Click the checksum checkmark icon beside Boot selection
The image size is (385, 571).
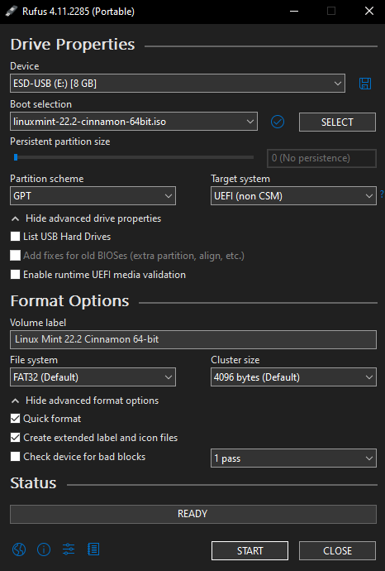pos(278,122)
